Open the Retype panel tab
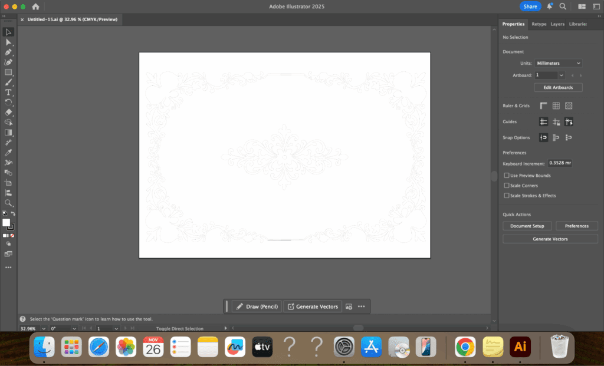The width and height of the screenshot is (604, 366). coord(539,24)
